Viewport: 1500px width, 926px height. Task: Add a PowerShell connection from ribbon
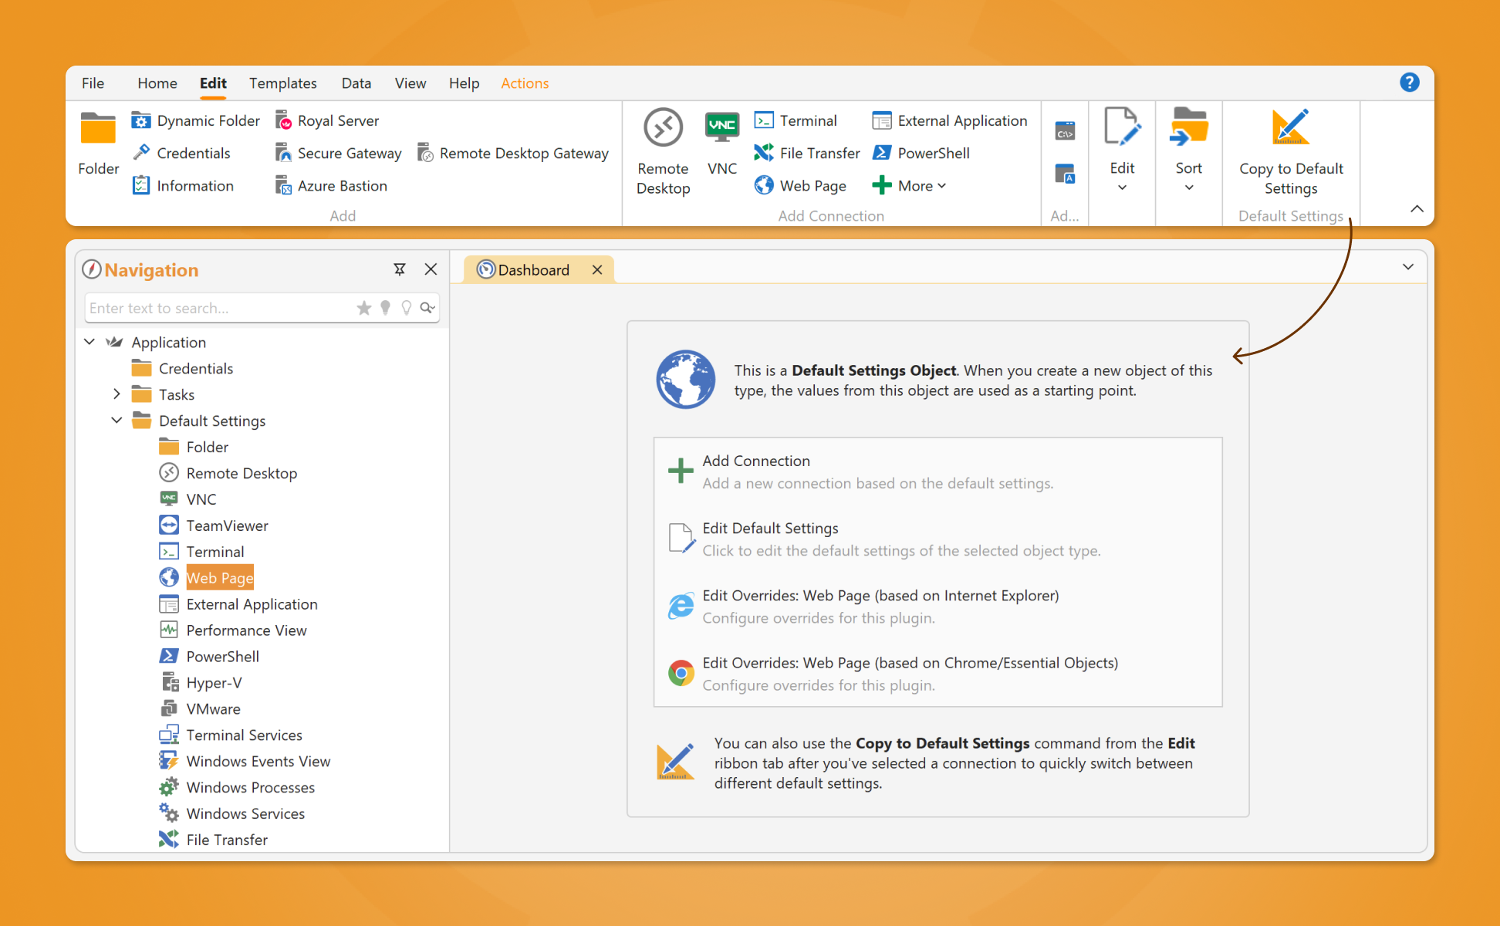(921, 153)
